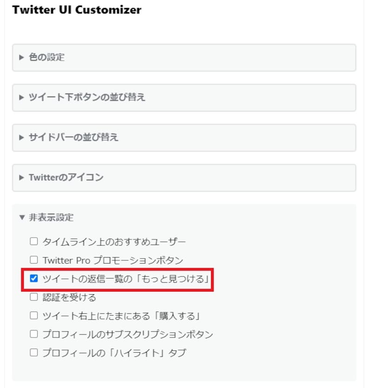Check the Twitter Pro プロモーションボタン option
This screenshot has height=388, width=372.
click(x=33, y=260)
